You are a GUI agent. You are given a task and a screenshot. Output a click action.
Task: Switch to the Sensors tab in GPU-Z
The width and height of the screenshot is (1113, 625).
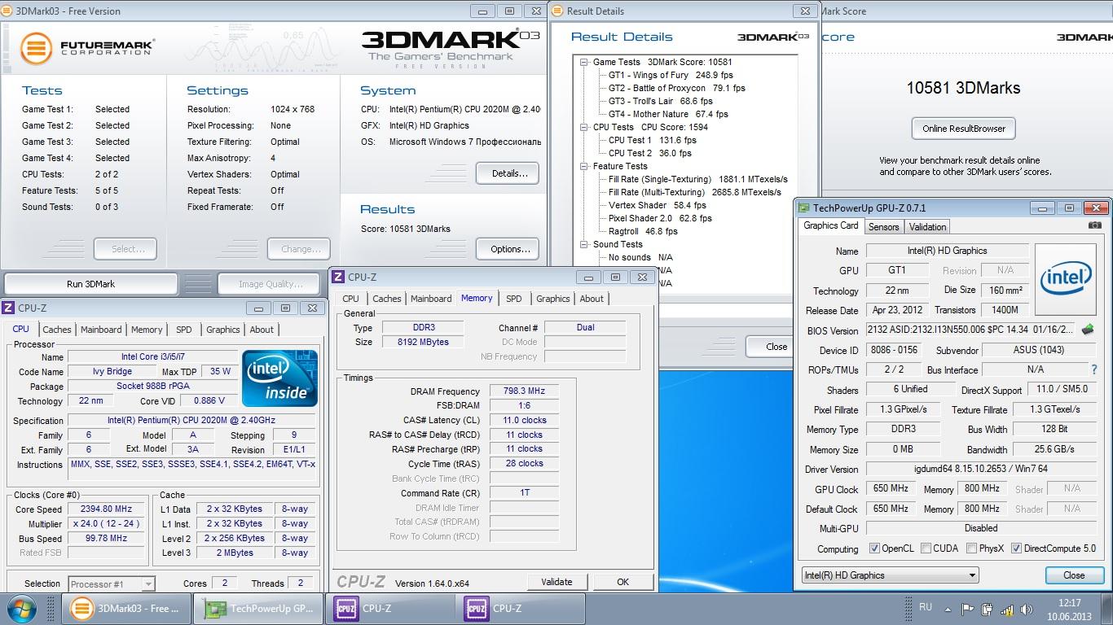883,227
